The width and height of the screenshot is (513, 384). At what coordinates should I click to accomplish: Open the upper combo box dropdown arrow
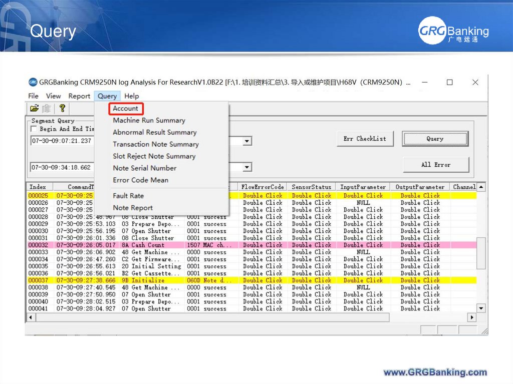[x=247, y=141]
